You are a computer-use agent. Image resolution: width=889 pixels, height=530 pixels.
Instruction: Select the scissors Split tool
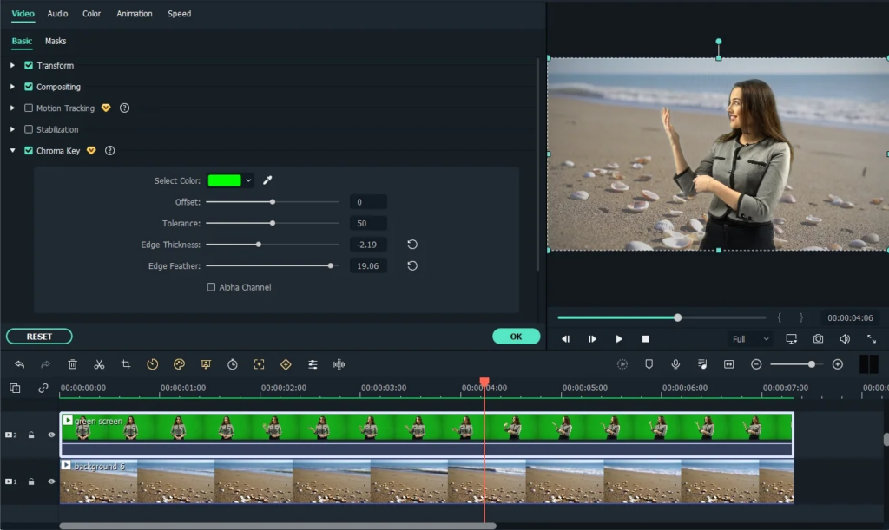click(x=99, y=364)
